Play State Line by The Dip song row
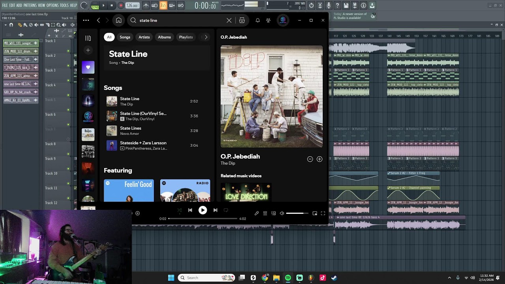This screenshot has height=284, width=505. (157, 101)
